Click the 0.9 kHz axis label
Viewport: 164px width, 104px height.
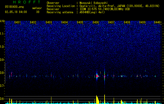tap(2, 60)
